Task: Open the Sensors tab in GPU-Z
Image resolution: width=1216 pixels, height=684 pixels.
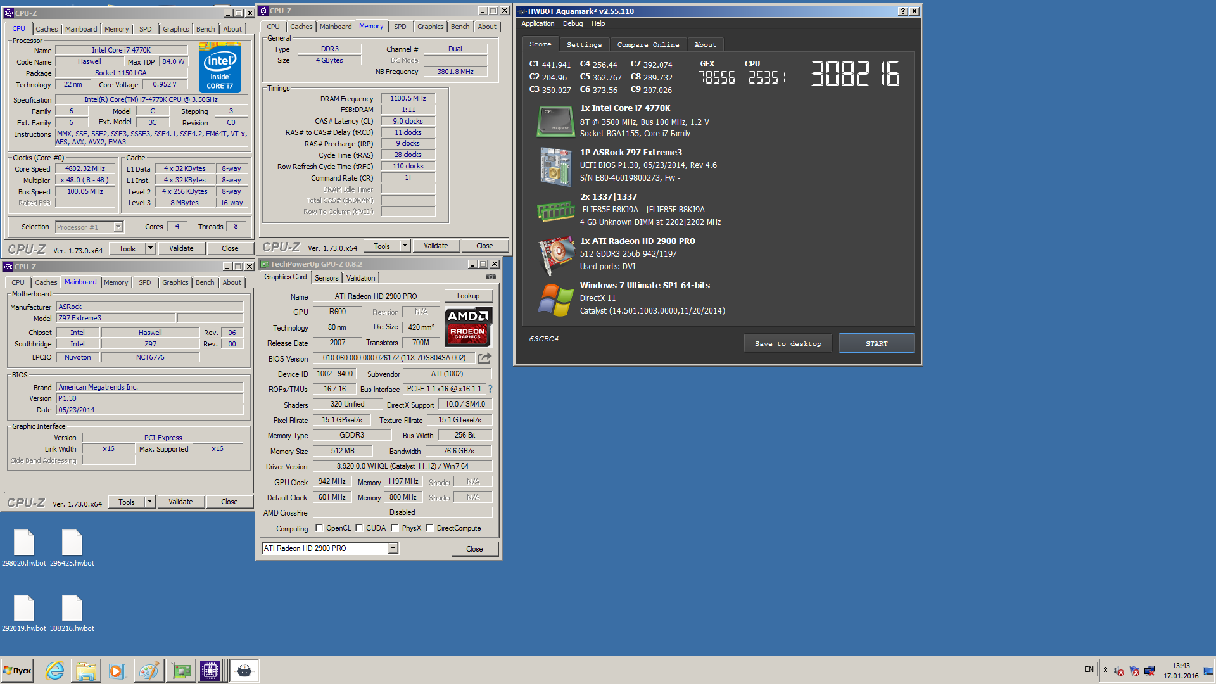Action: pos(326,278)
